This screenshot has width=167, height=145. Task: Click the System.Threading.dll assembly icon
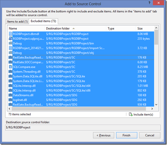10,71
